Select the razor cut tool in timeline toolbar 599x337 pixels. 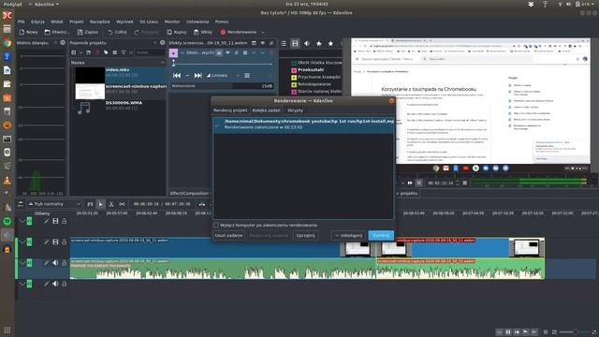click(111, 204)
